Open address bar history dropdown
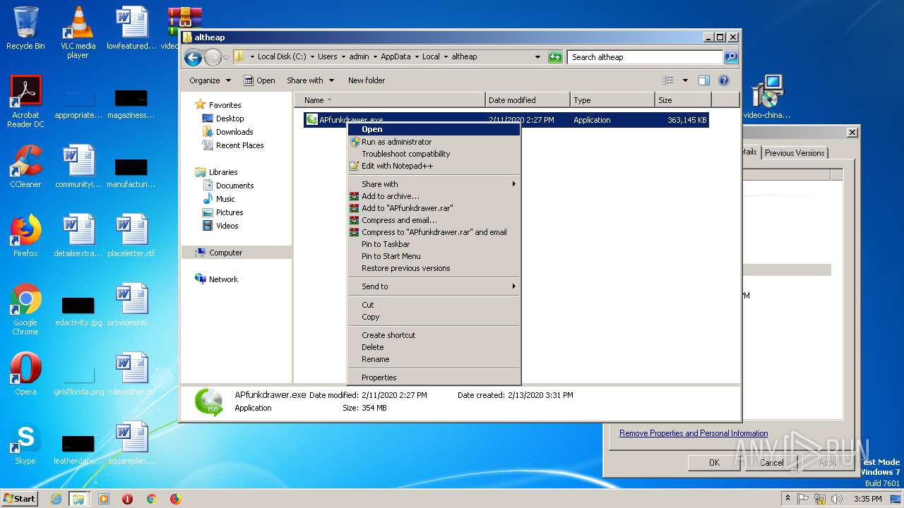Screen dimensions: 904x508 [537, 57]
